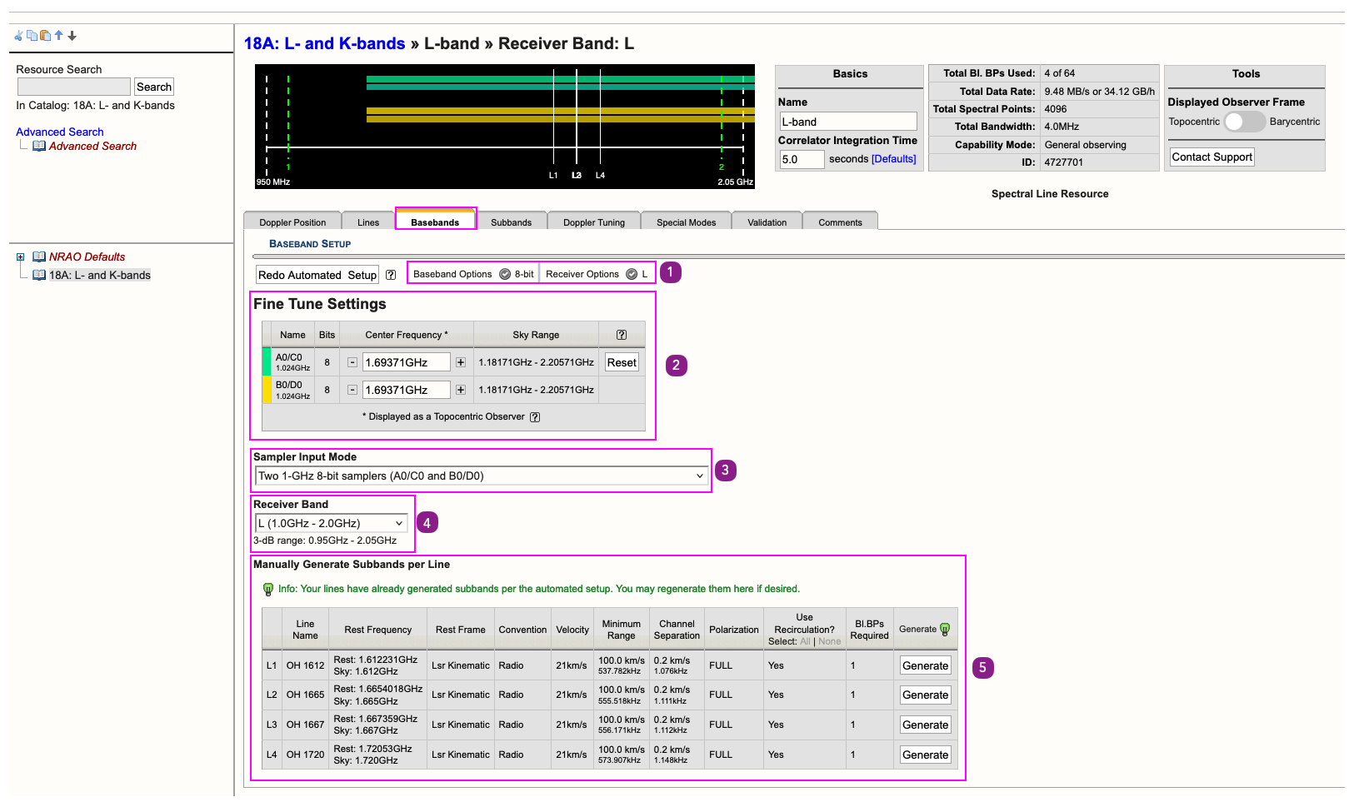The image size is (1354, 802).
Task: Click the green A0/C0 baseband color swatch
Action: click(x=267, y=362)
